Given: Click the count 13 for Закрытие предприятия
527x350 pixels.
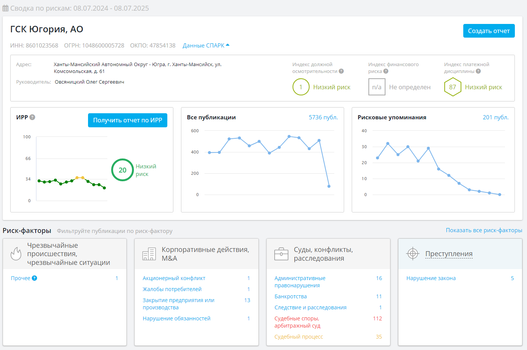Looking at the screenshot, I should (247, 300).
